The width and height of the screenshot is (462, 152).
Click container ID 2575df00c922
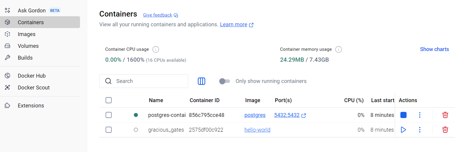[x=206, y=130]
